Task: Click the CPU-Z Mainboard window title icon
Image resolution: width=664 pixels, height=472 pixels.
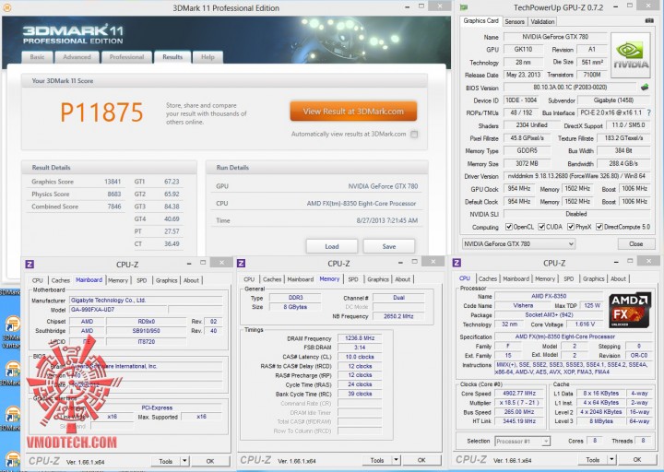Action: coord(30,265)
